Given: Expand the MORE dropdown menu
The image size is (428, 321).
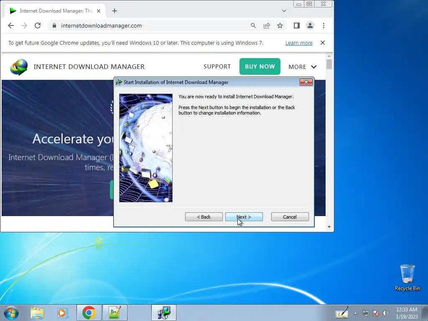Looking at the screenshot, I should pos(303,67).
